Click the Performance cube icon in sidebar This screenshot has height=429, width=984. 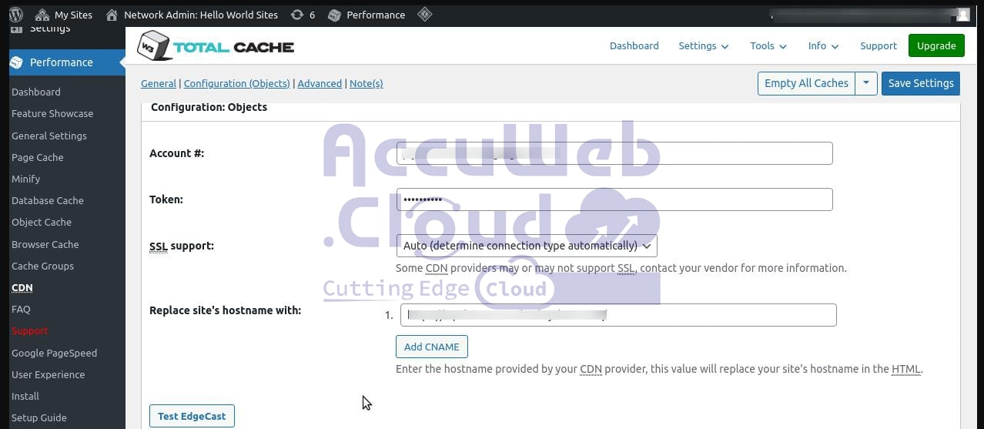coord(16,62)
